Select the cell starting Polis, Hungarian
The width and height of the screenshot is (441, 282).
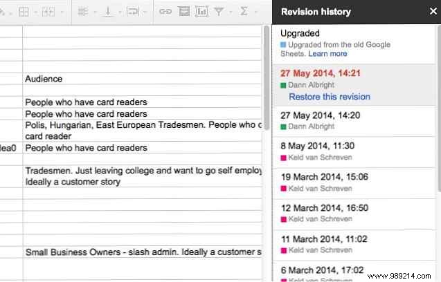coord(142,131)
